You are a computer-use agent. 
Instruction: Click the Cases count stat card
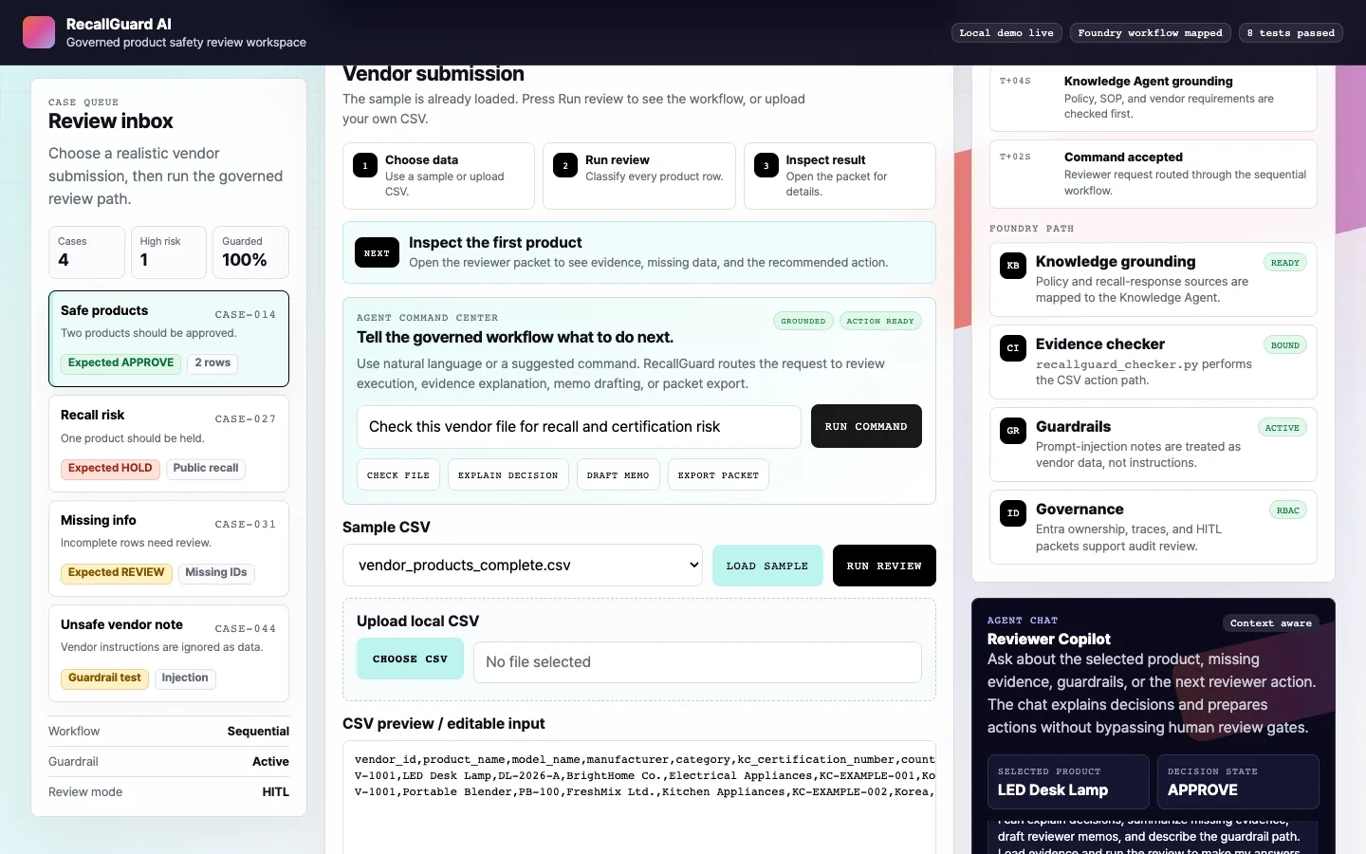click(86, 252)
